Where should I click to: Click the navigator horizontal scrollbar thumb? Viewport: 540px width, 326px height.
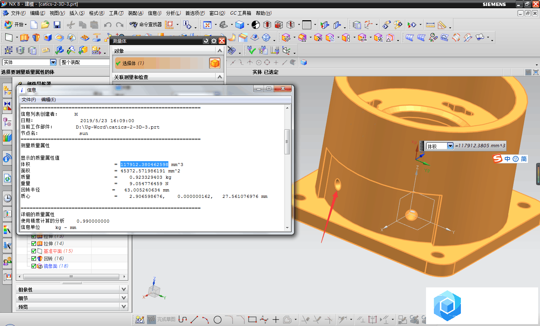point(71,277)
